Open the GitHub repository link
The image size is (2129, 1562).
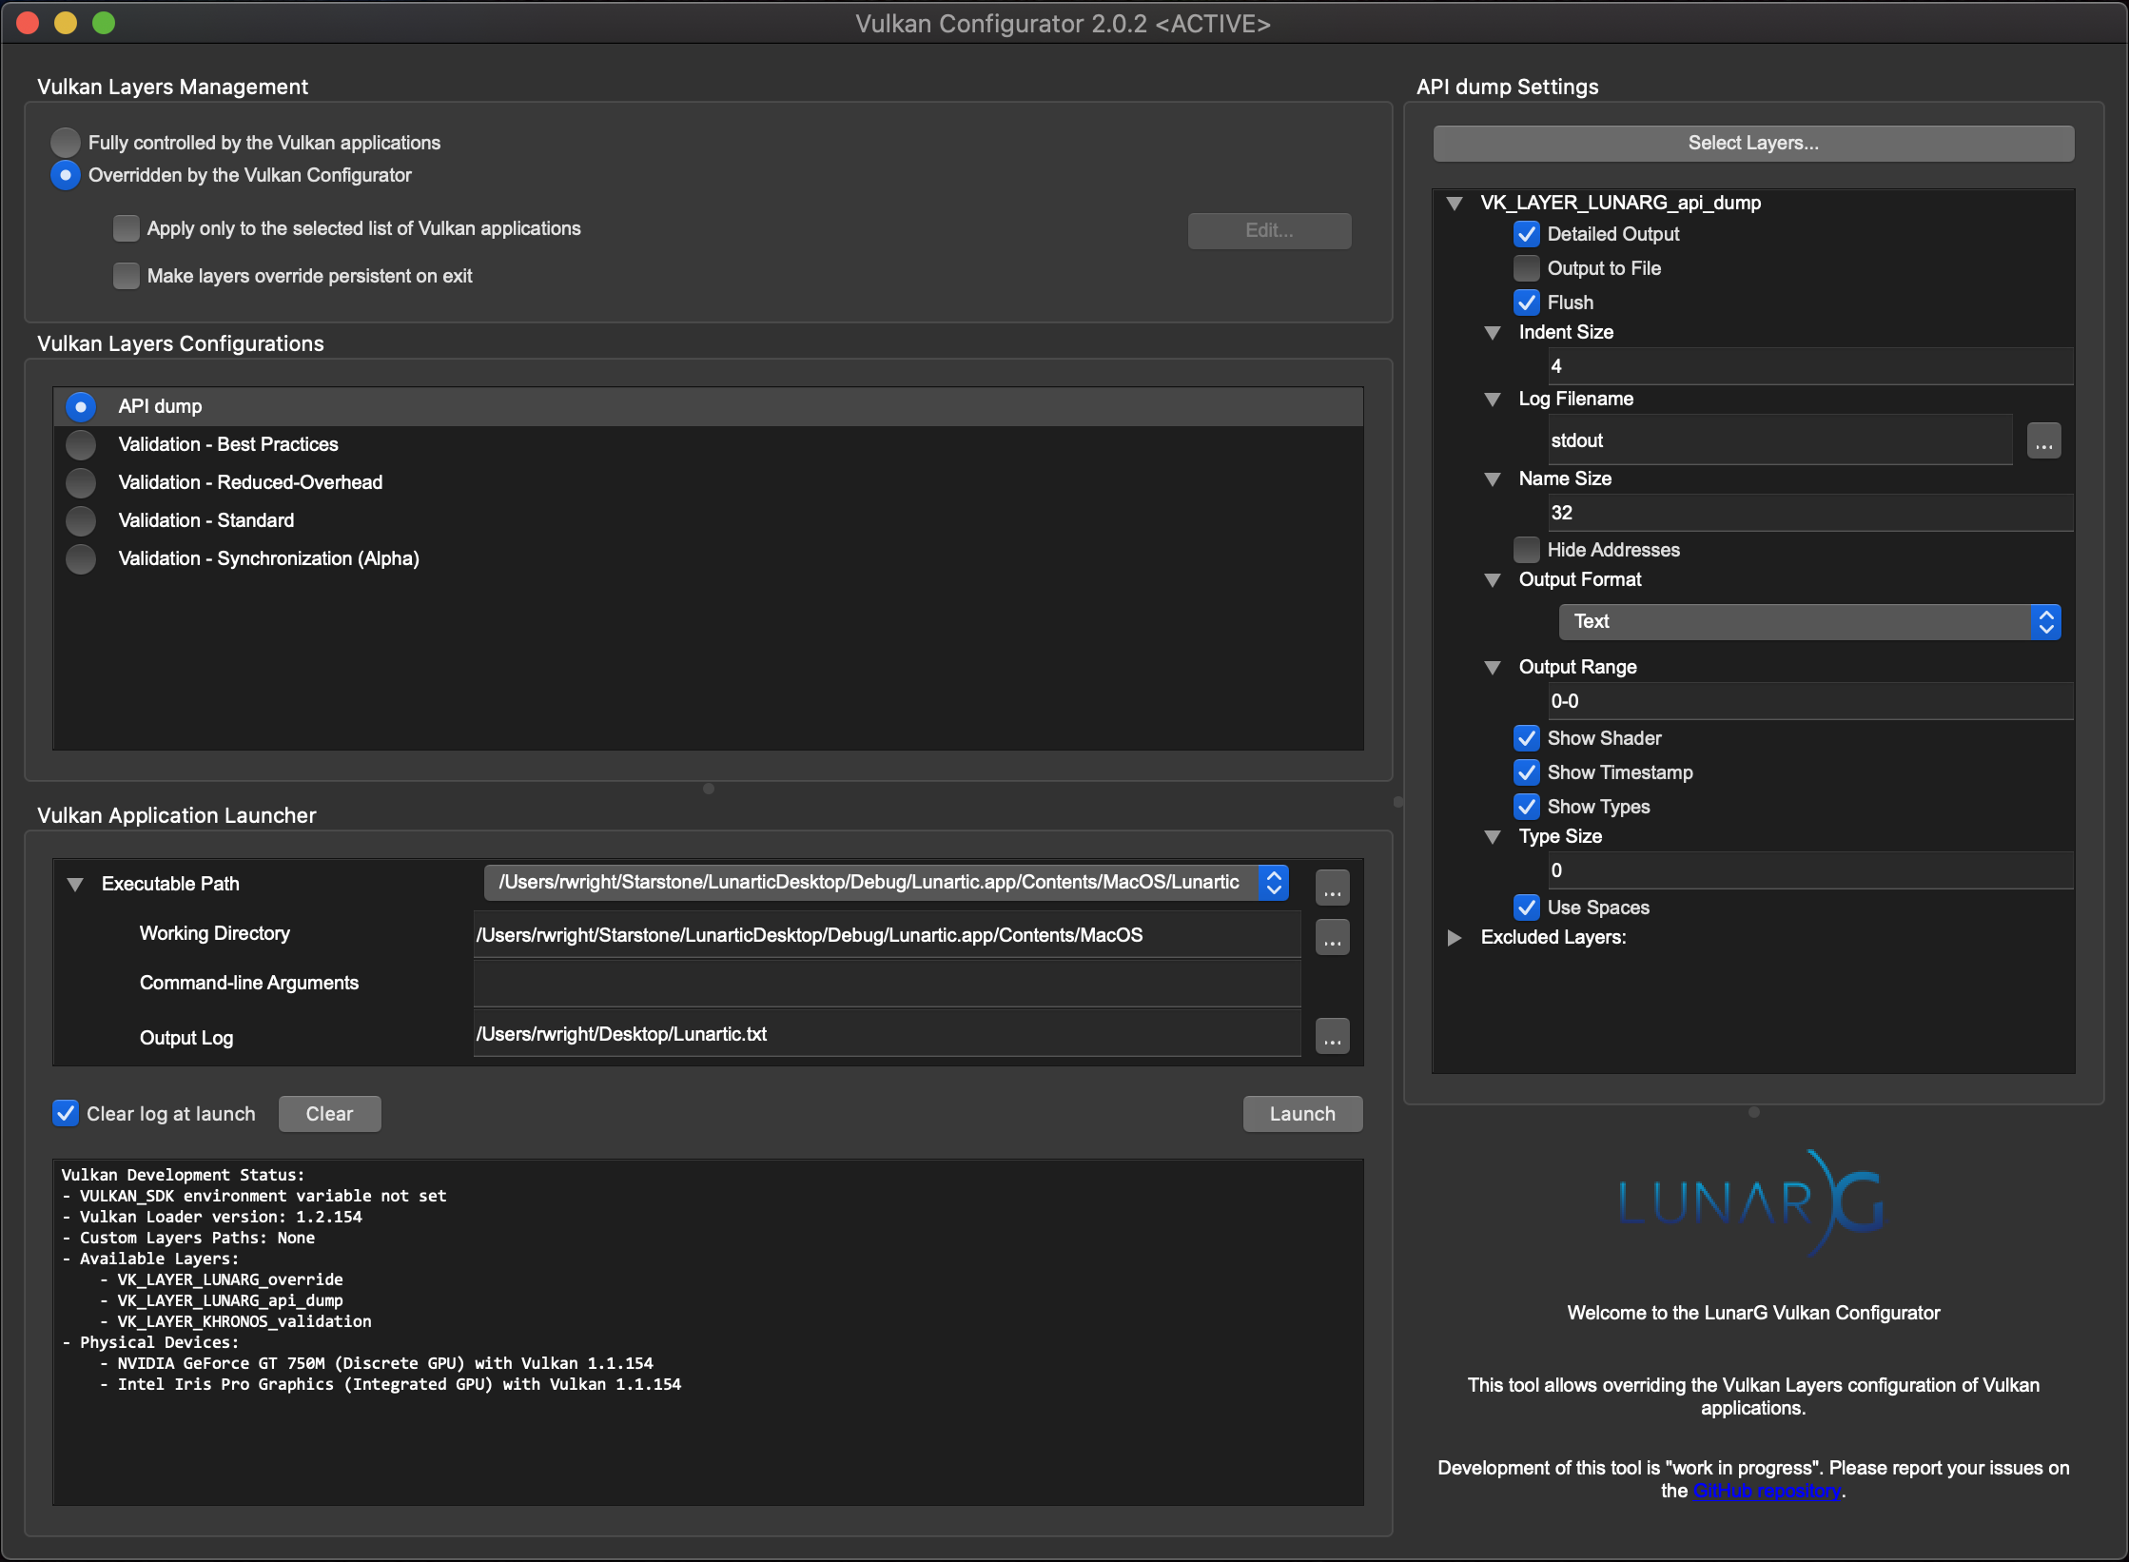coord(1767,1492)
